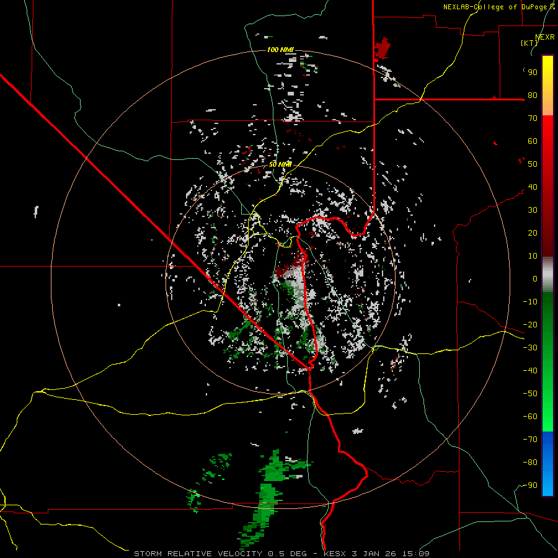Click the 20 value on the velocity scale

click(533, 232)
